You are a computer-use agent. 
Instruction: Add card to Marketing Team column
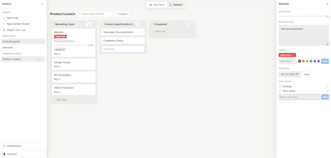[60, 100]
